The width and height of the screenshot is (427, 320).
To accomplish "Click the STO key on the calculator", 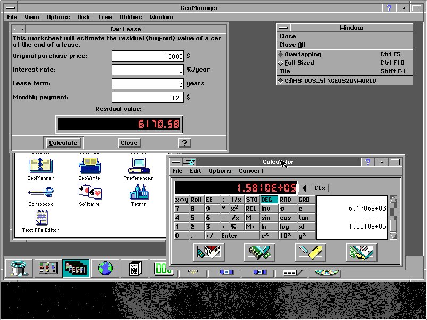I will point(252,200).
